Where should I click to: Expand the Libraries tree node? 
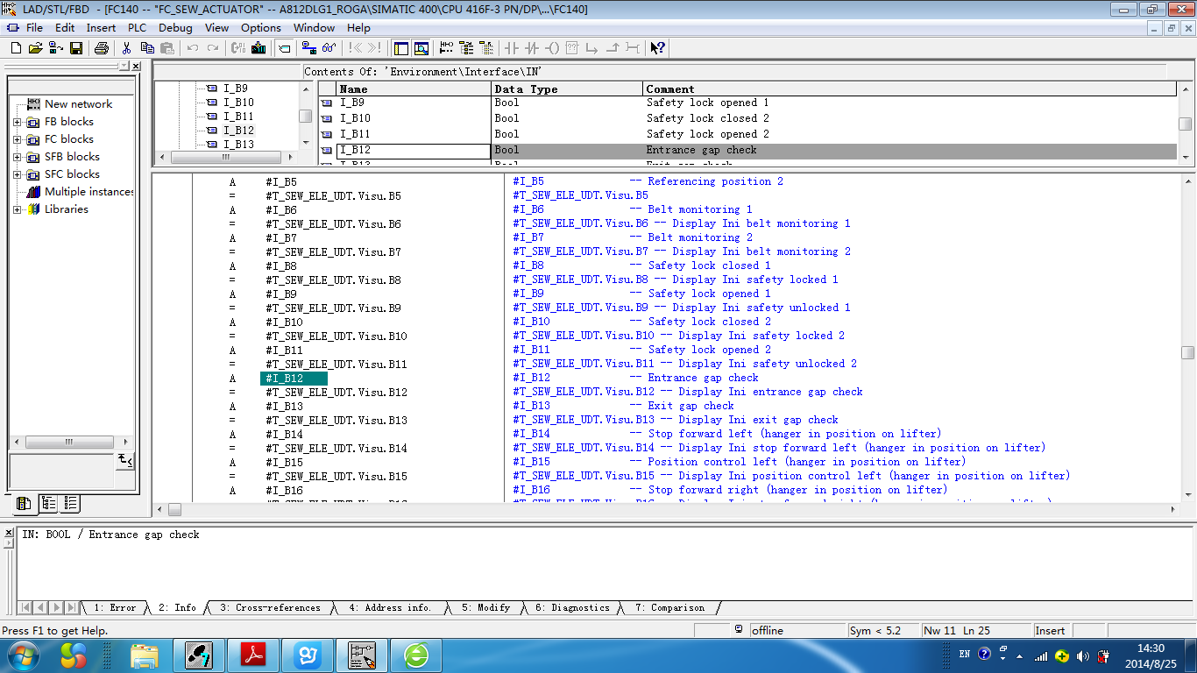[x=18, y=209]
